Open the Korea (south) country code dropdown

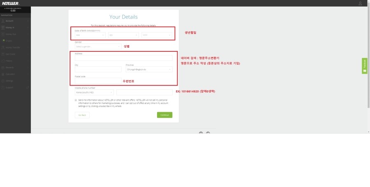94,92
